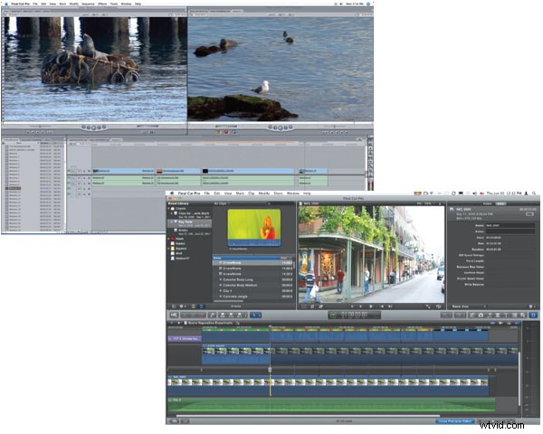
Task: Click the Spotlight magnifier in menu bar
Action: (534, 193)
